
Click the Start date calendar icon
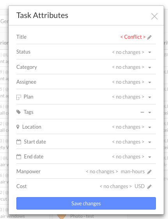coord(19,142)
